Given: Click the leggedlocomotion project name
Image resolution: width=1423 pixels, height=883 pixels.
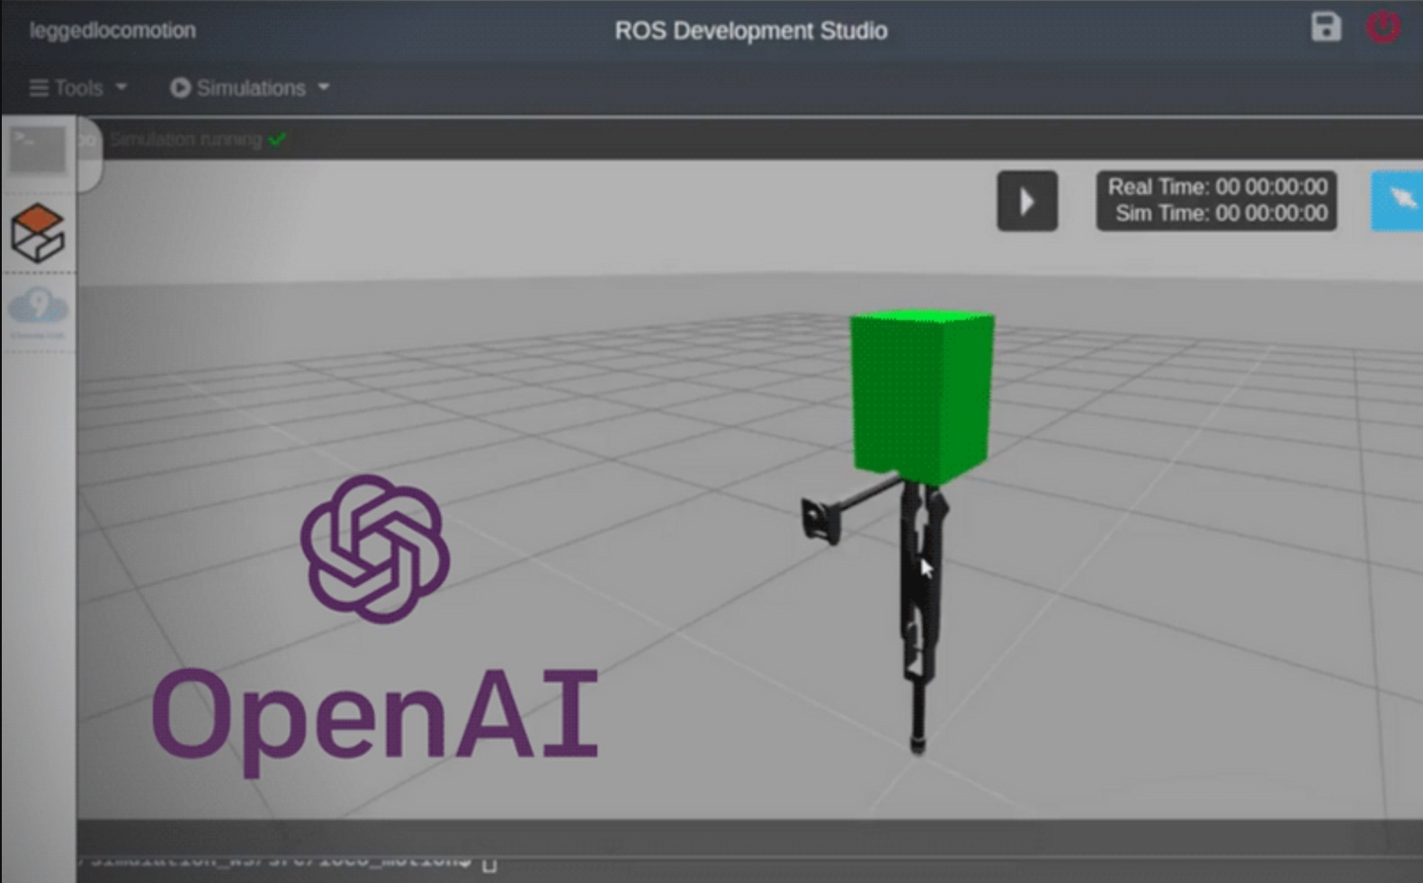Looking at the screenshot, I should (112, 31).
